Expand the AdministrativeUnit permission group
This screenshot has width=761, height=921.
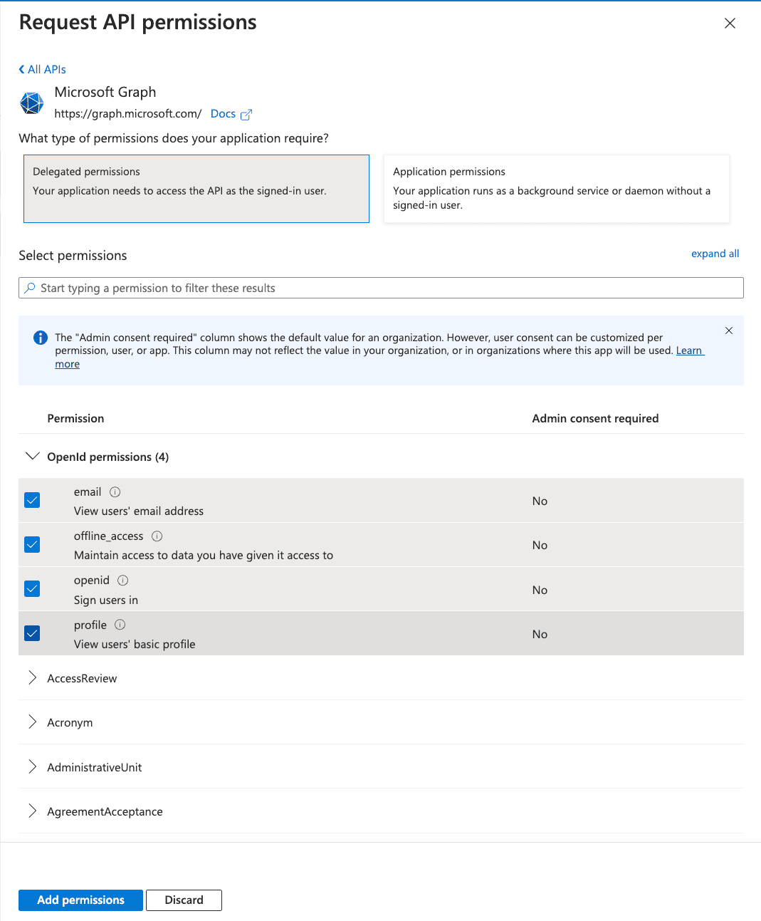pyautogui.click(x=32, y=766)
